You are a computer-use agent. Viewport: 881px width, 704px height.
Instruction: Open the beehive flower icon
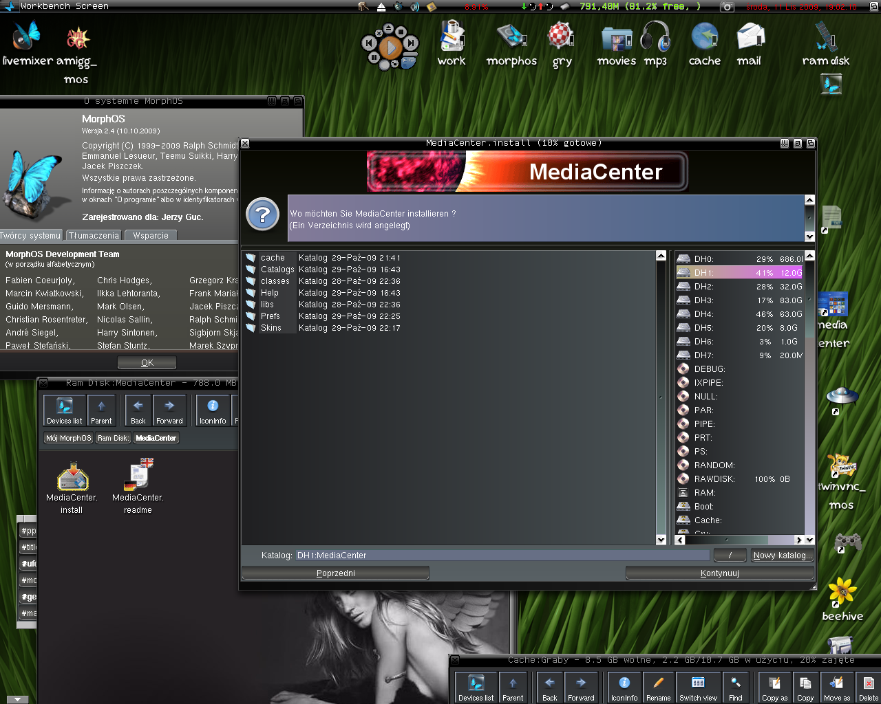842,599
